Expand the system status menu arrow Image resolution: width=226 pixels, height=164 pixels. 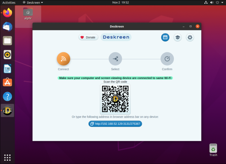tap(222, 2)
